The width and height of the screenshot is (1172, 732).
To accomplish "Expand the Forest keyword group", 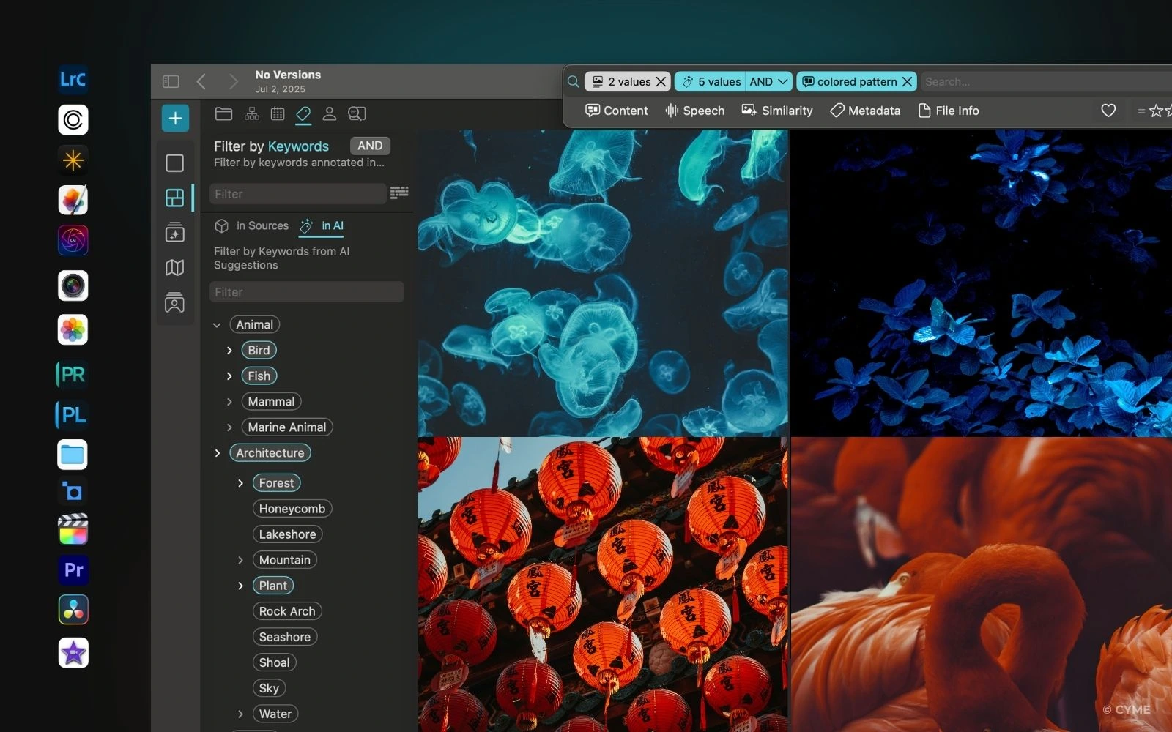I will 240,483.
